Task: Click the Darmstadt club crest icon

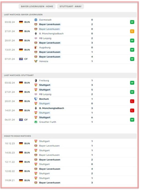Action: coord(36,20)
